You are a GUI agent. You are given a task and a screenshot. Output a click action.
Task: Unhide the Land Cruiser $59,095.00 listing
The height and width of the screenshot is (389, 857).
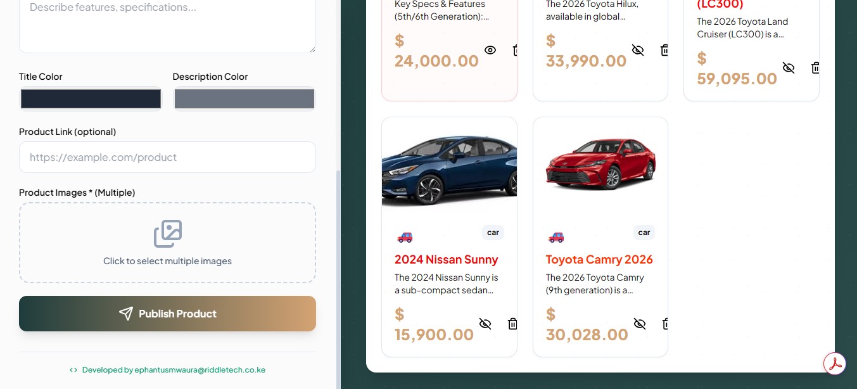tap(789, 68)
